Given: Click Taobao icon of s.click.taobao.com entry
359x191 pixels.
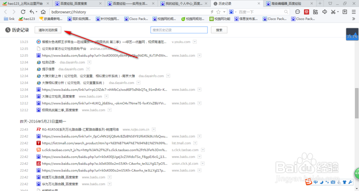Looking at the screenshot, I should click(x=39, y=150).
